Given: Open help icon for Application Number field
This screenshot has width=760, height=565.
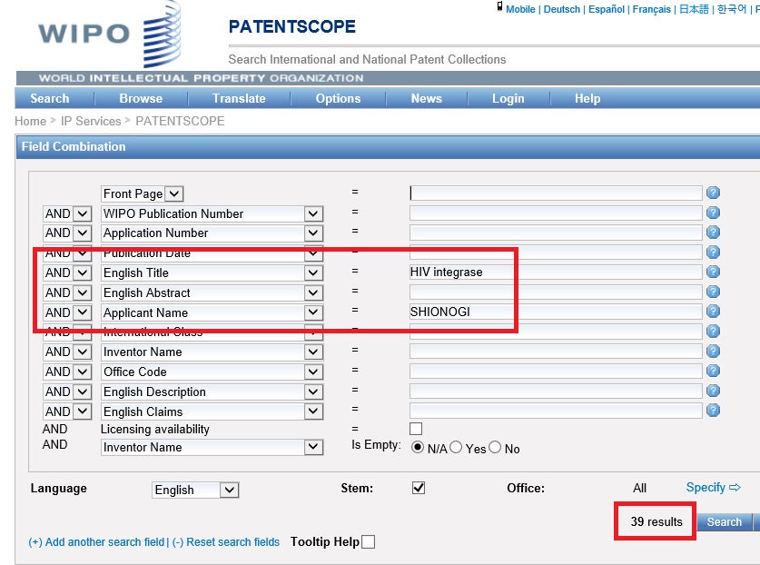Looking at the screenshot, I should pyautogui.click(x=713, y=233).
